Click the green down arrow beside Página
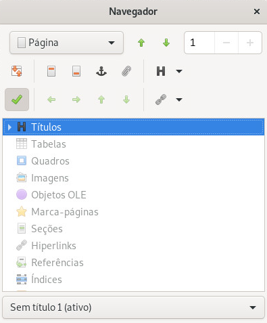The height and width of the screenshot is (323, 267). (166, 43)
